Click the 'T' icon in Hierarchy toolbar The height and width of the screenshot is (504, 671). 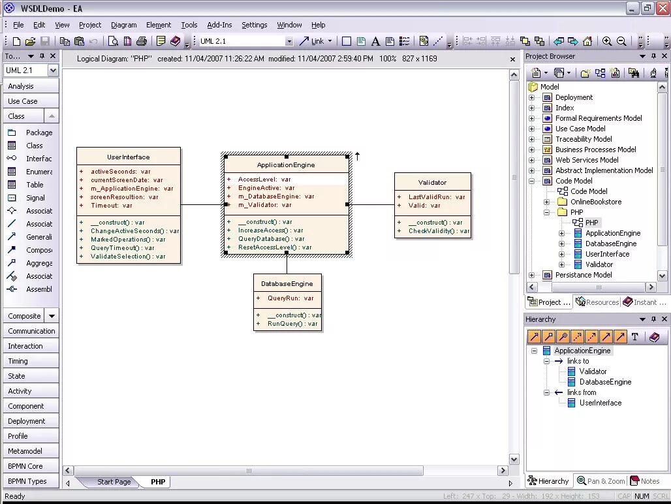coord(634,337)
